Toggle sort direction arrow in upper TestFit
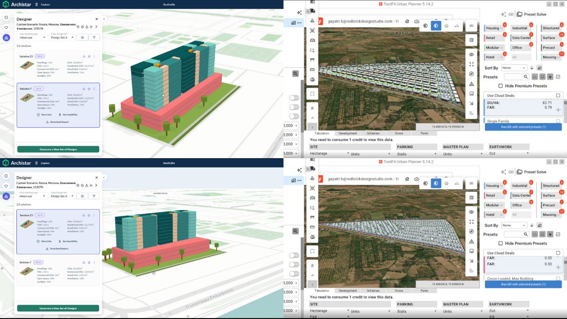 532,68
